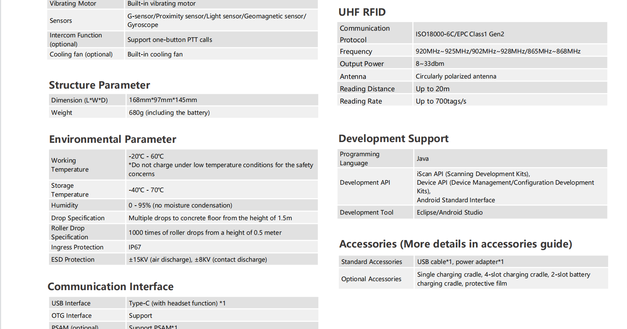This screenshot has height=329, width=627.
Task: Click the Accessories section heading
Action: pyautogui.click(x=455, y=244)
